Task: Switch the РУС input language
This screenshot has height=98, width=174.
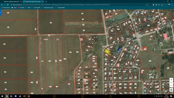Action: coord(161,96)
